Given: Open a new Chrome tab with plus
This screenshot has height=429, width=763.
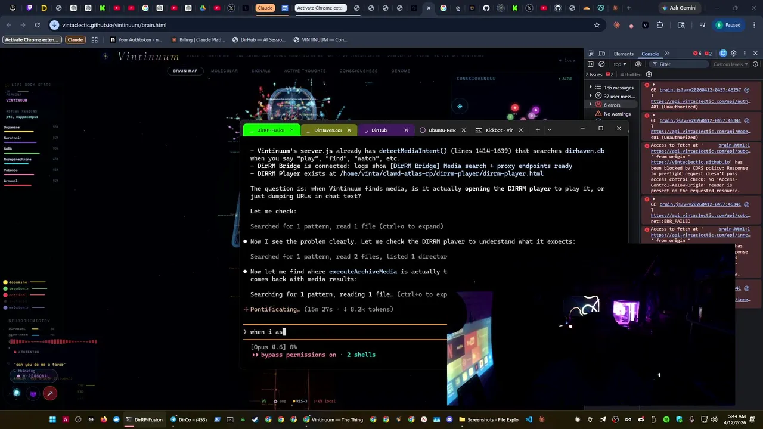Looking at the screenshot, I should pos(629,8).
